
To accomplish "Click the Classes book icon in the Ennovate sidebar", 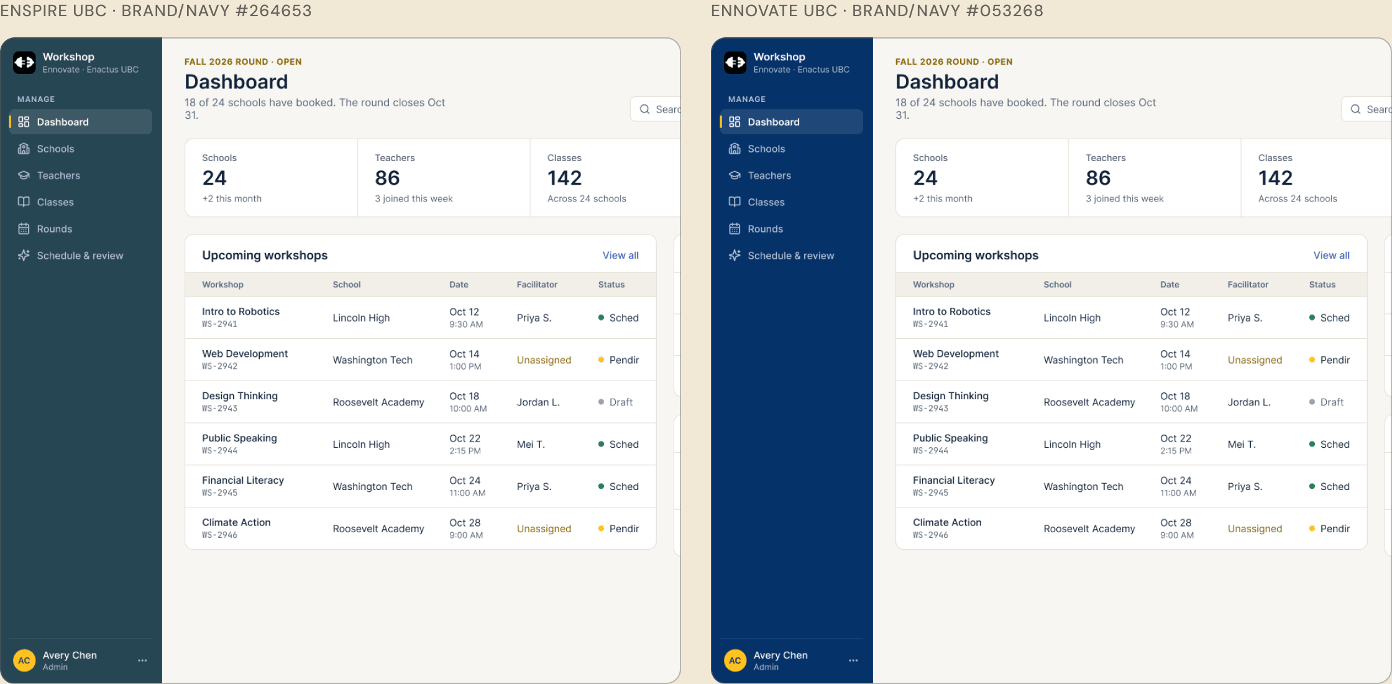I will click(x=735, y=202).
